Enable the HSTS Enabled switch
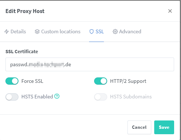Viewport: 181px width, 140px height. [x=12, y=97]
